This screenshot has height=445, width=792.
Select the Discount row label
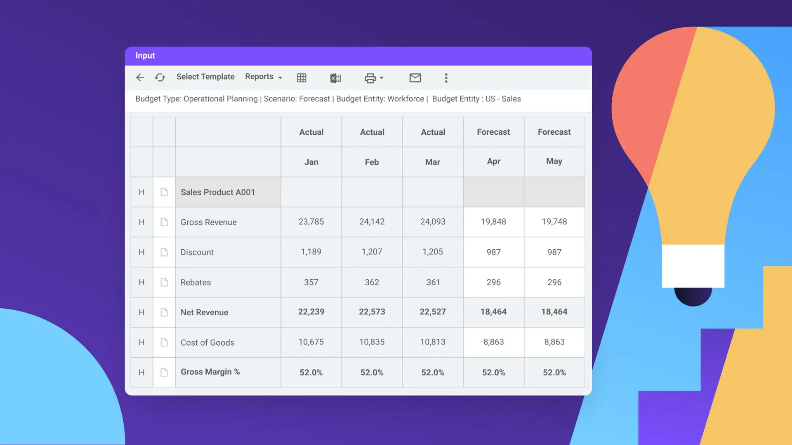click(197, 252)
